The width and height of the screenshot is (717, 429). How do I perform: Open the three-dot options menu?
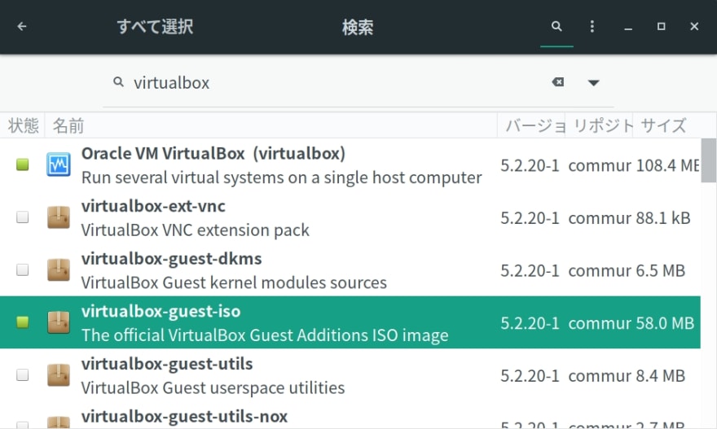point(592,27)
